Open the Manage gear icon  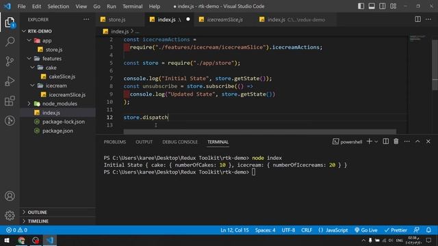(10, 215)
